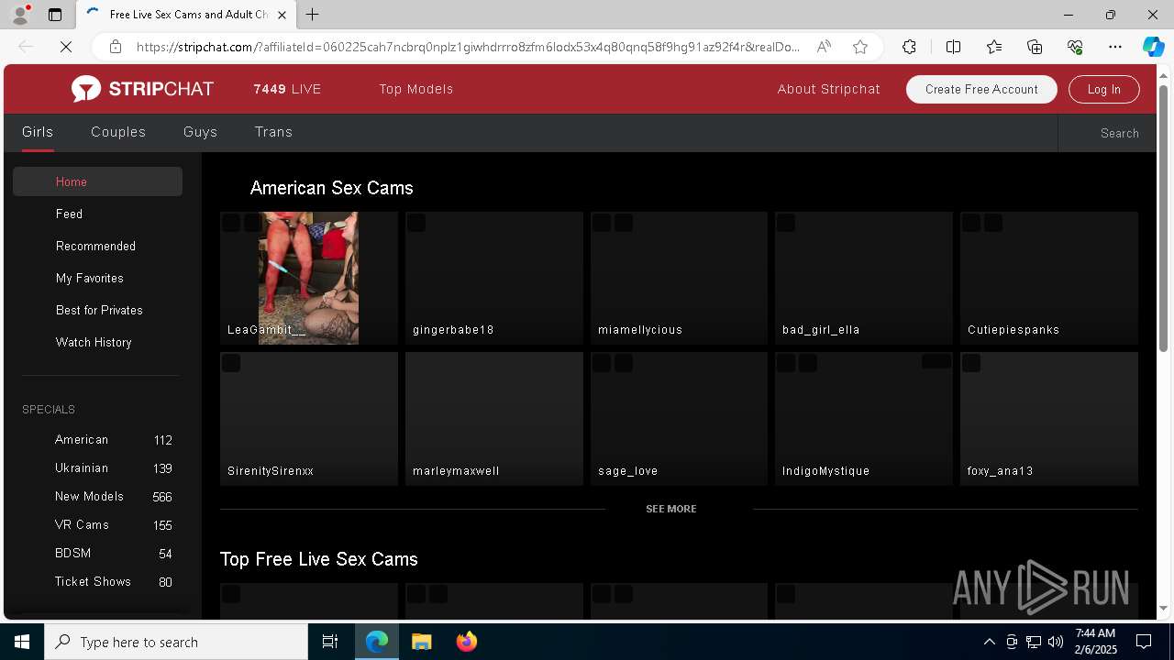Open the Top Models page
Viewport: 1174px width, 660px height.
coord(416,89)
